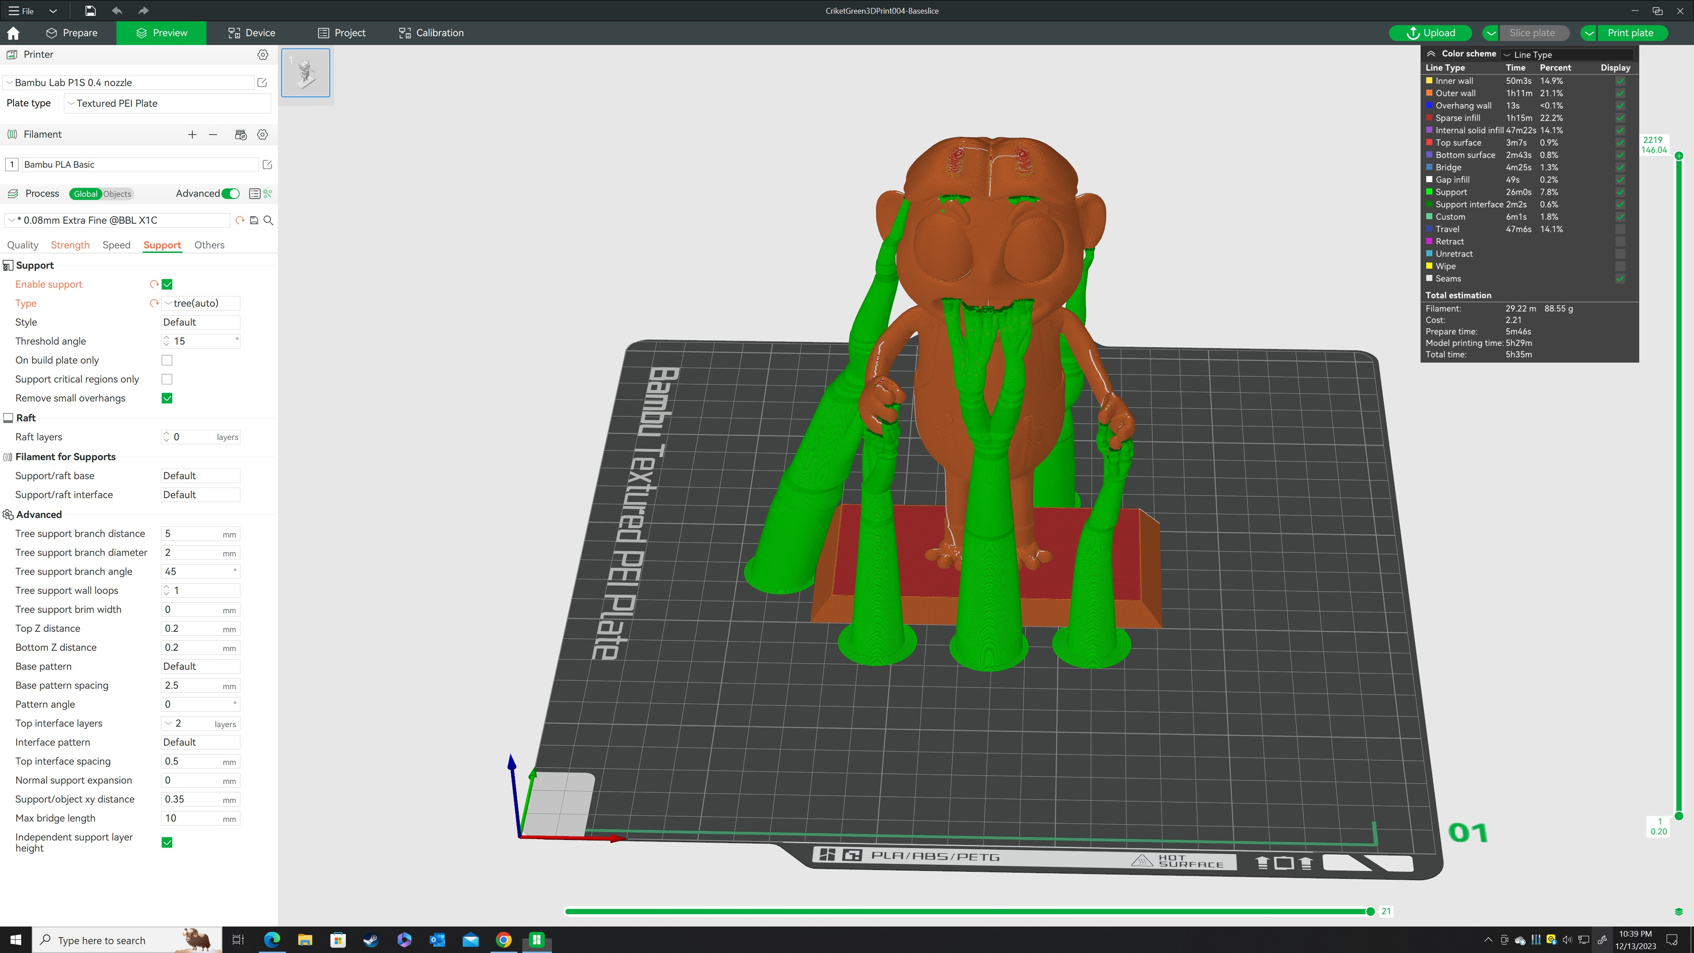Reset Enable support to default
Screen dimensions: 1694x953
coord(154,284)
